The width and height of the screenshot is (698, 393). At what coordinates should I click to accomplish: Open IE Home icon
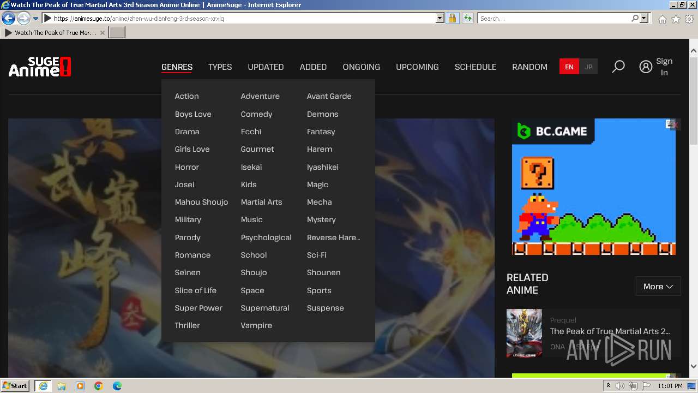point(662,19)
